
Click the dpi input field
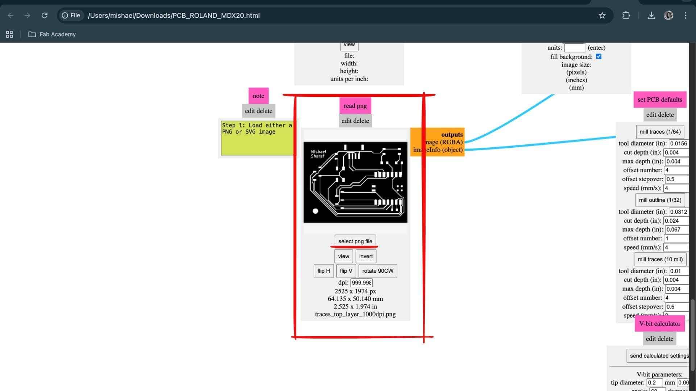[x=361, y=283]
